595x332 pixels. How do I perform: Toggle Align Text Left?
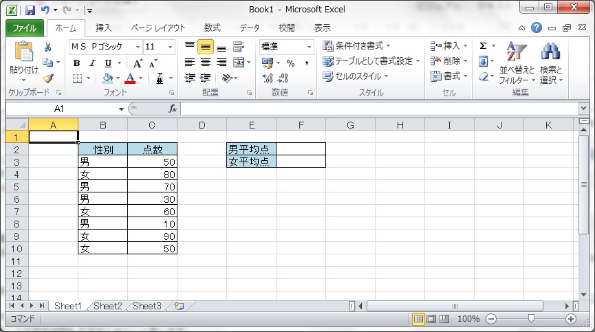(190, 63)
